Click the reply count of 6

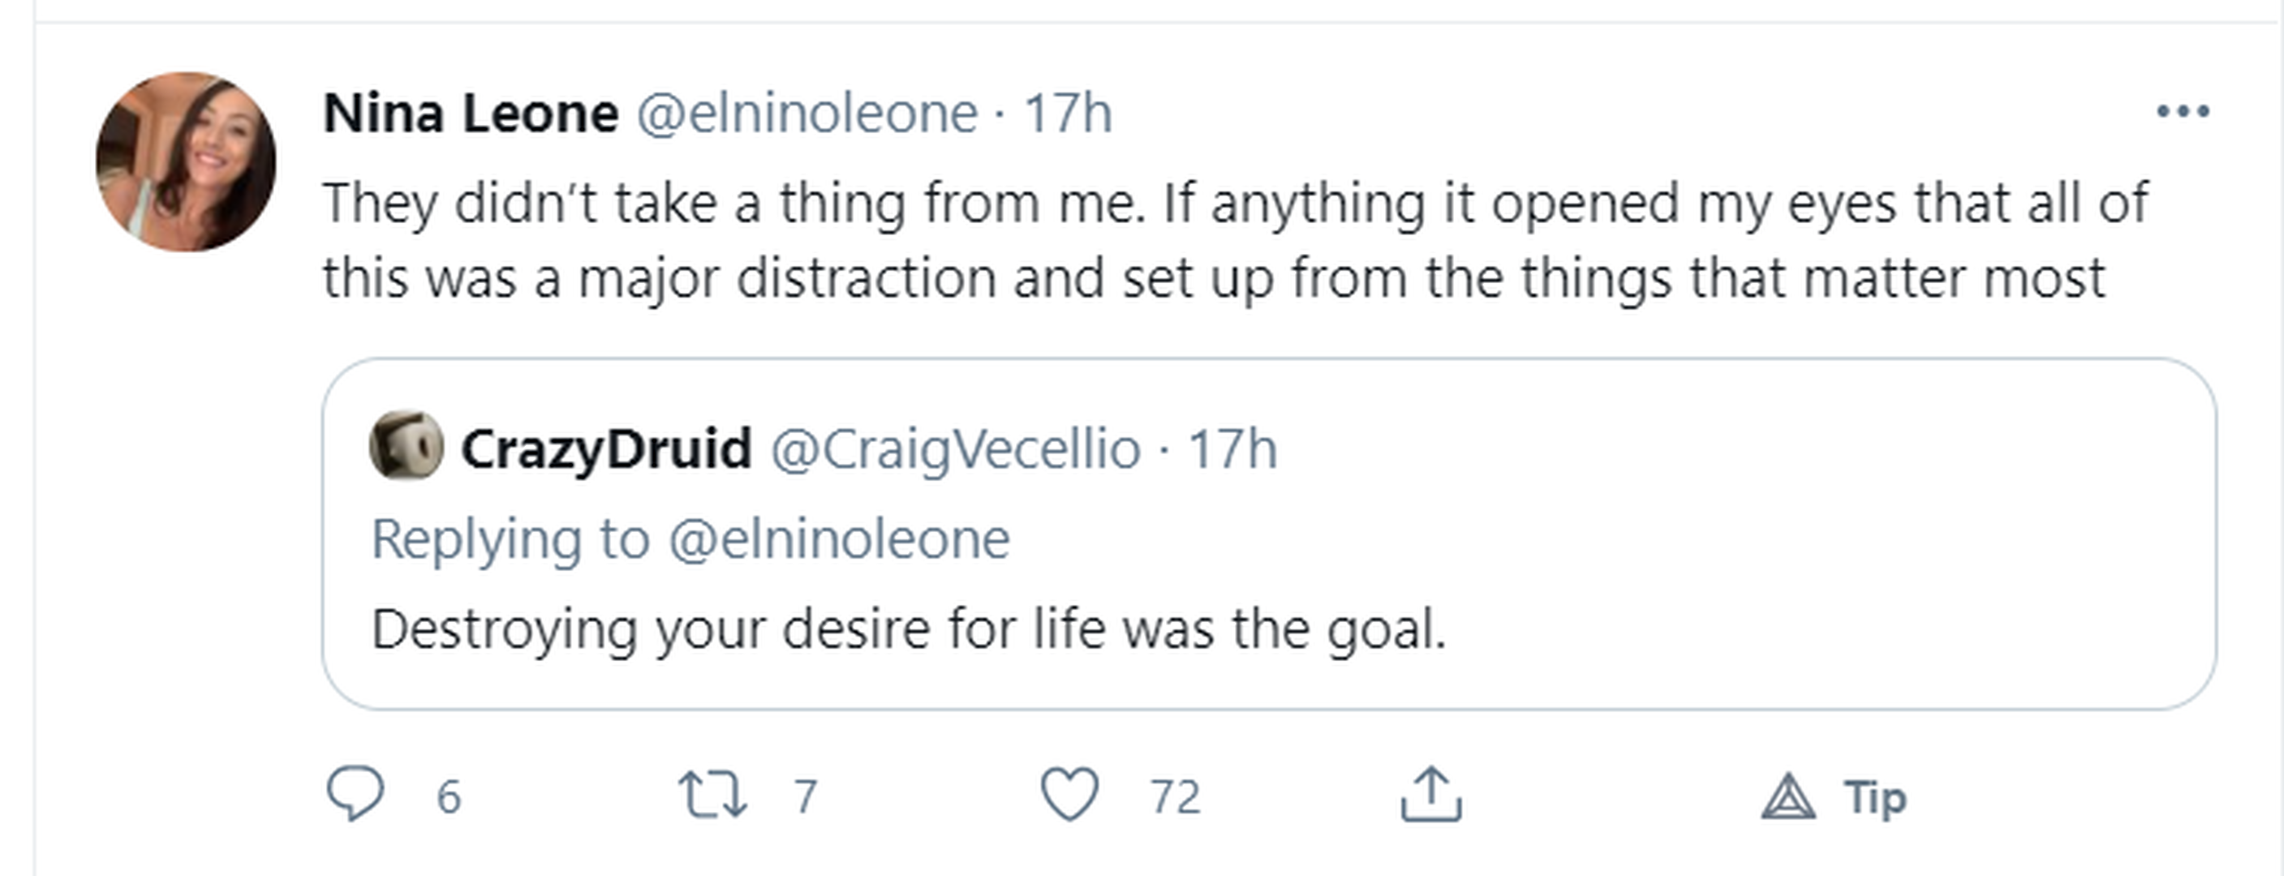[449, 797]
